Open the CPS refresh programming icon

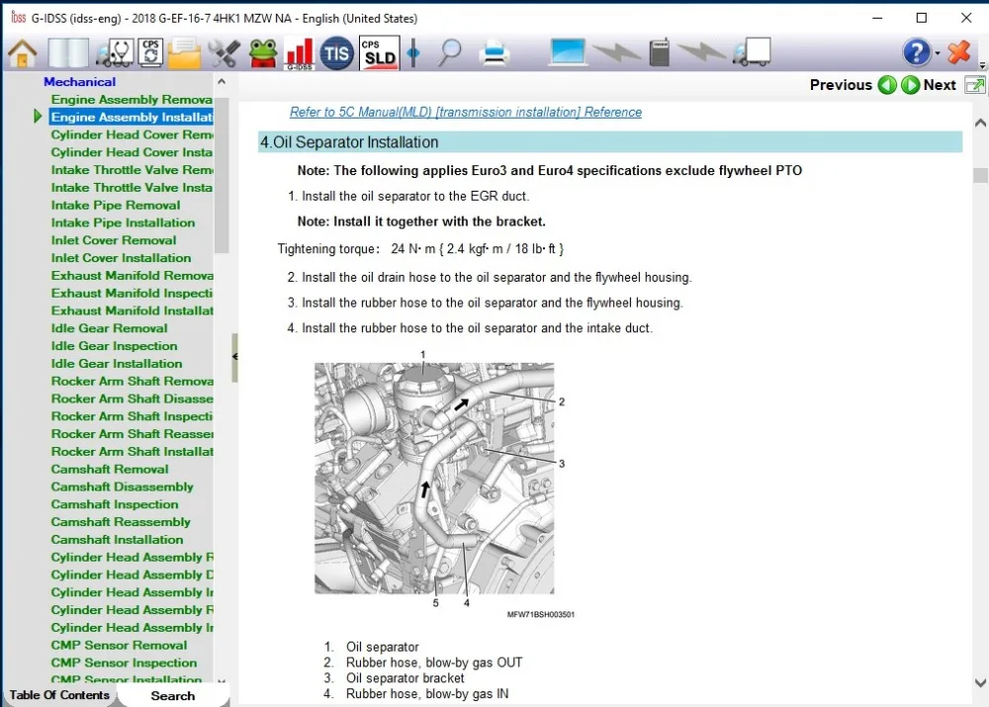click(150, 53)
